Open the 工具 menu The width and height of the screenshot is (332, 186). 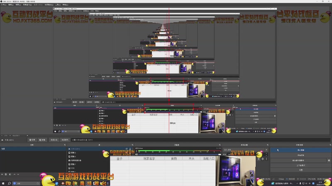(58, 5)
